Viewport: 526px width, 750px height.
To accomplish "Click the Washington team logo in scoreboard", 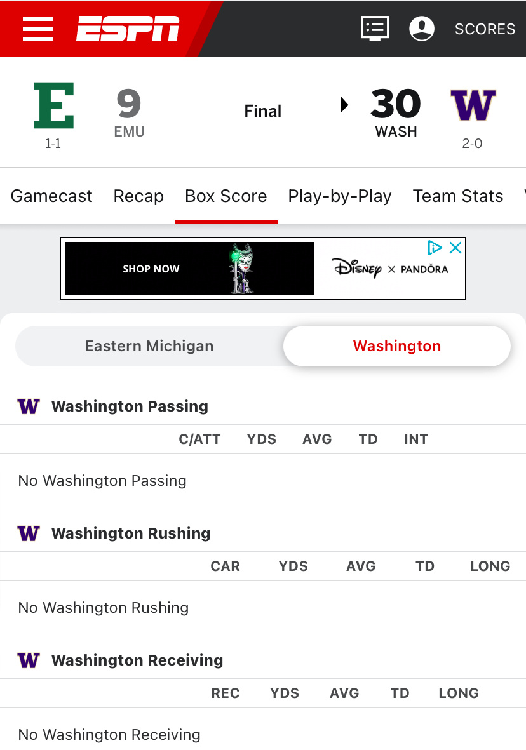I will pos(473,105).
